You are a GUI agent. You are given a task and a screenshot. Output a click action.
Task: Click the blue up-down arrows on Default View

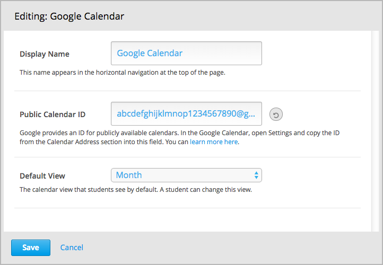256,175
